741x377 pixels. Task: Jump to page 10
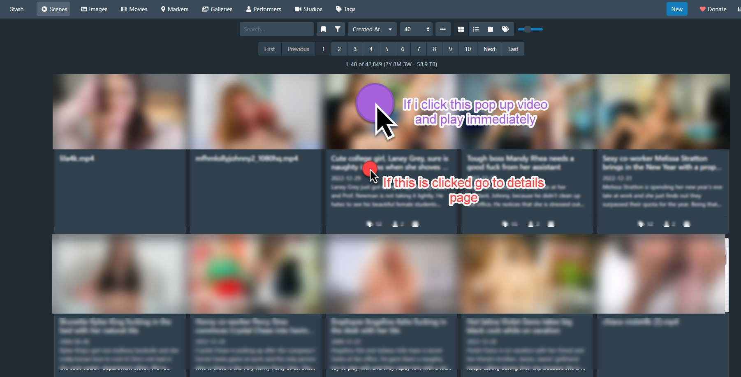point(468,49)
